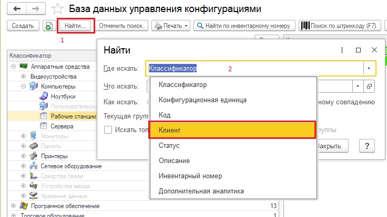Click Поиск по штрихкоду (F7) button

point(340,25)
